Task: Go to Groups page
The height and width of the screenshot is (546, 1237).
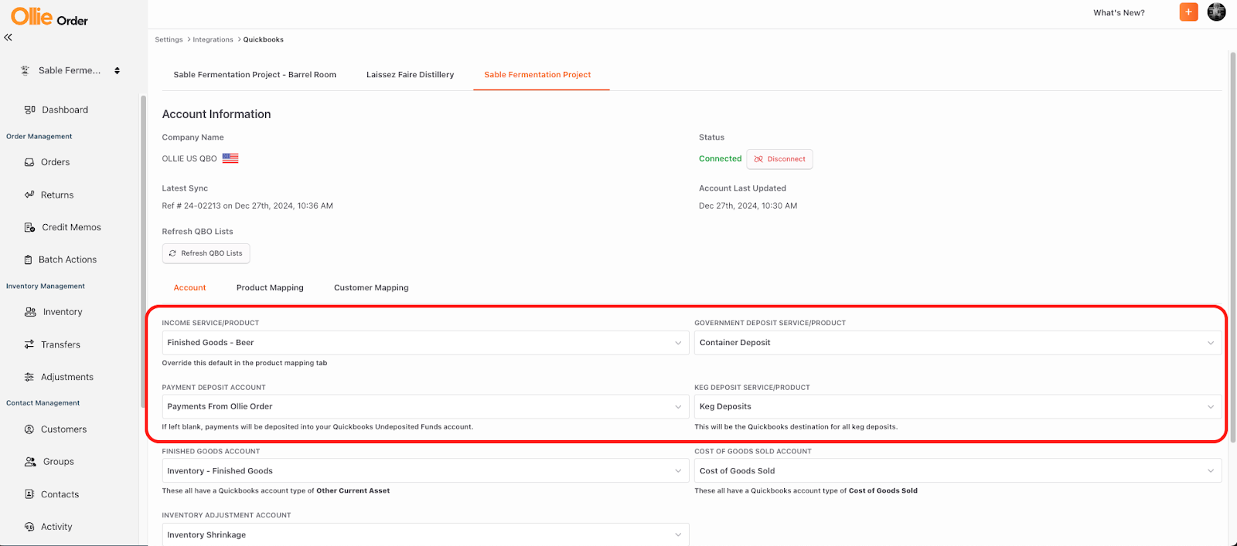Action: click(x=59, y=462)
